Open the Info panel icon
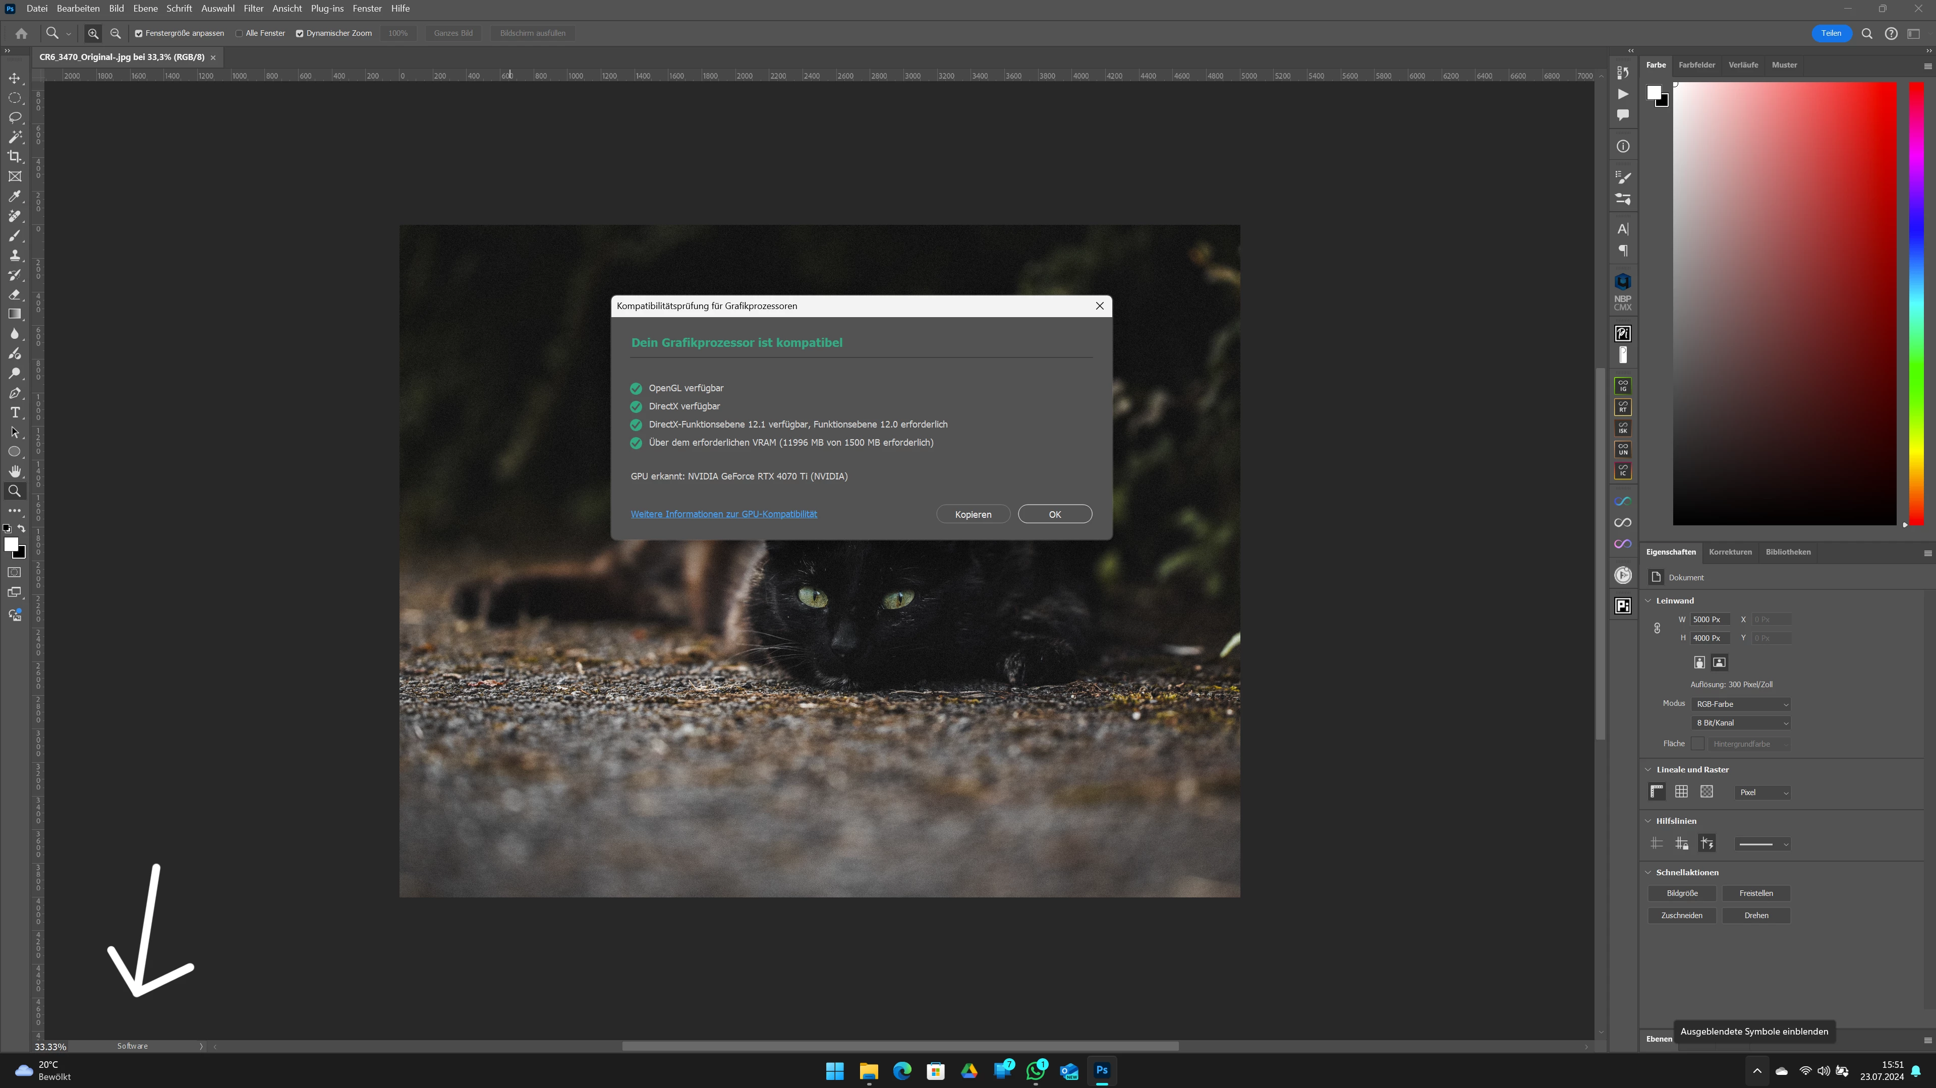This screenshot has height=1088, width=1936. [x=1623, y=147]
